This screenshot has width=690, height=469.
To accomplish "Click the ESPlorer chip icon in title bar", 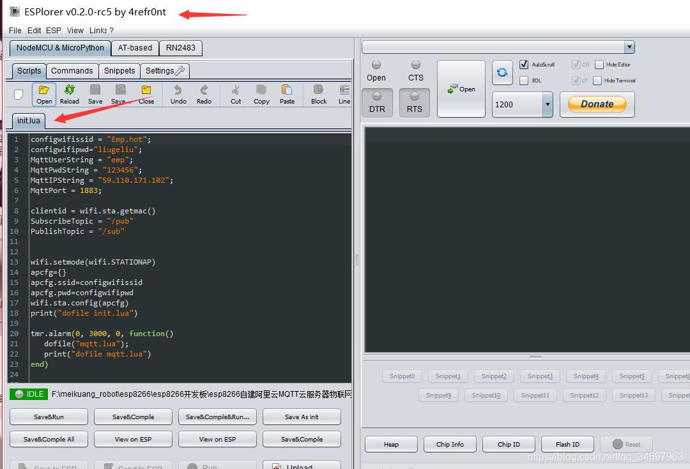I will 15,12.
